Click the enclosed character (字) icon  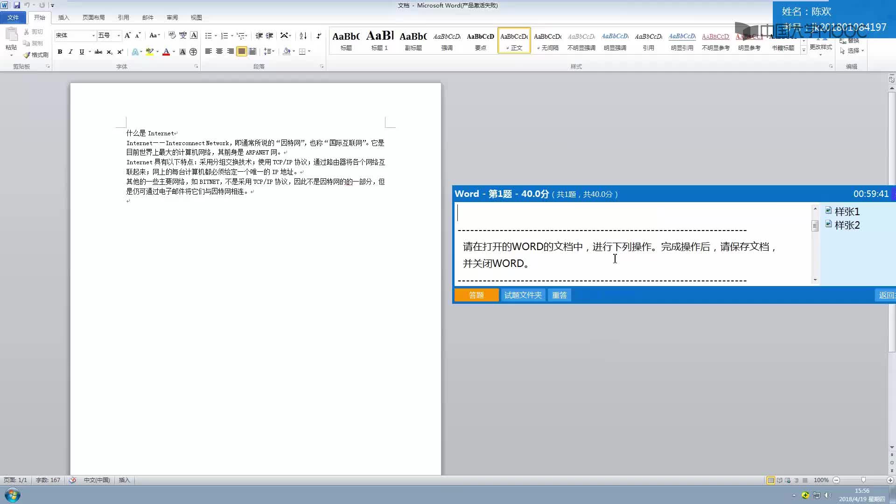click(193, 52)
